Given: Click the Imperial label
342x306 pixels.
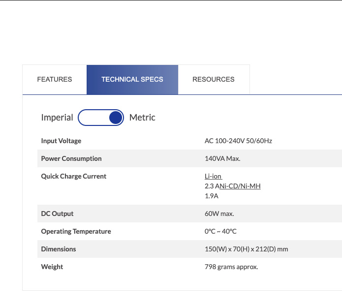Looking at the screenshot, I should click(57, 118).
